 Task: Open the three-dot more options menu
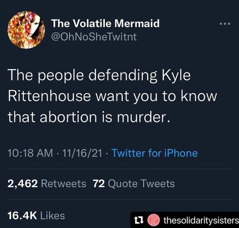pos(225,24)
